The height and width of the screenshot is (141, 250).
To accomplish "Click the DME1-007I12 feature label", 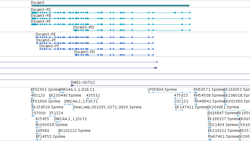I will point(83,83).
